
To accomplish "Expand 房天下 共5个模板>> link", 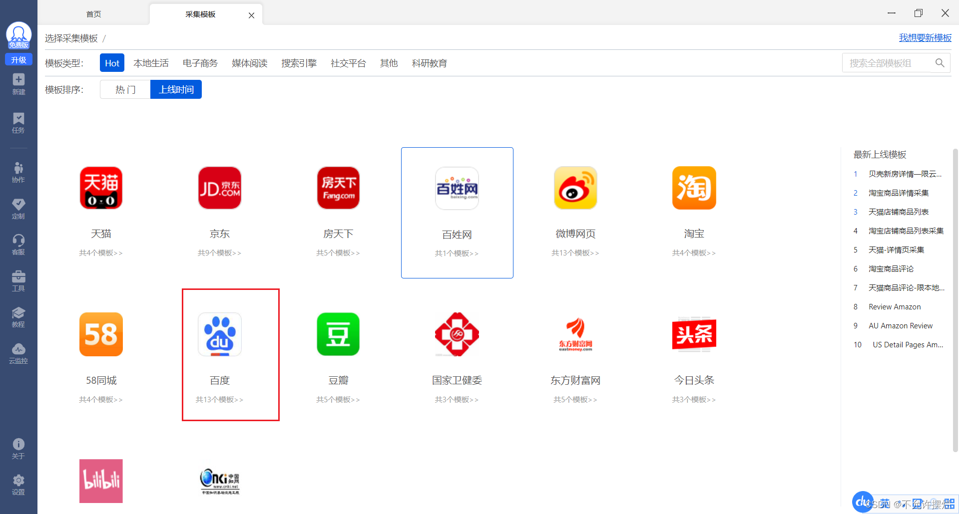I will pyautogui.click(x=338, y=253).
